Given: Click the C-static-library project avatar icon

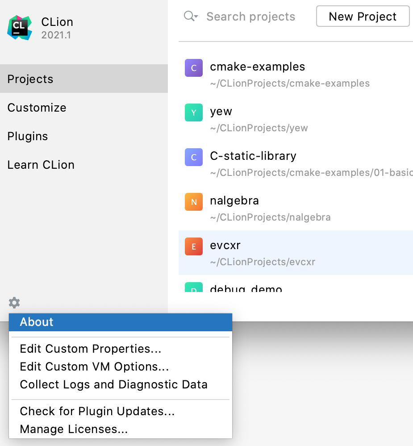Looking at the screenshot, I should 193,157.
